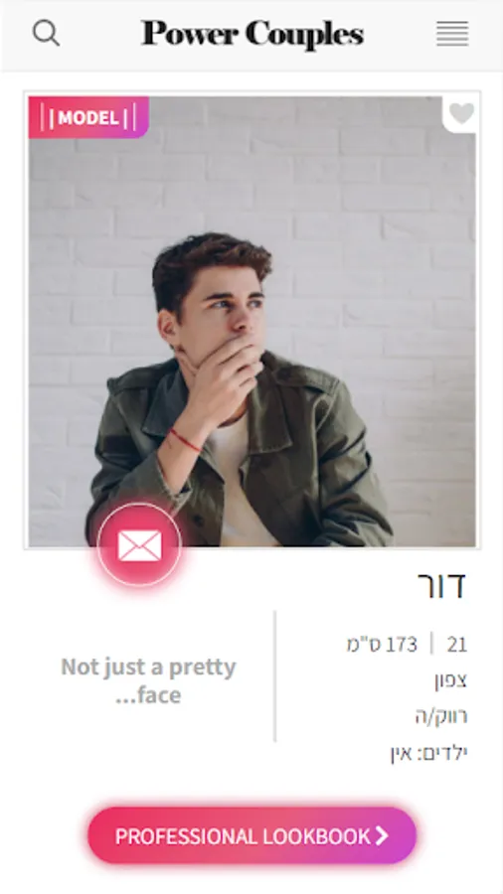
Task: Open the PROFESSIONAL LOOKBOOK button
Action: point(252,835)
